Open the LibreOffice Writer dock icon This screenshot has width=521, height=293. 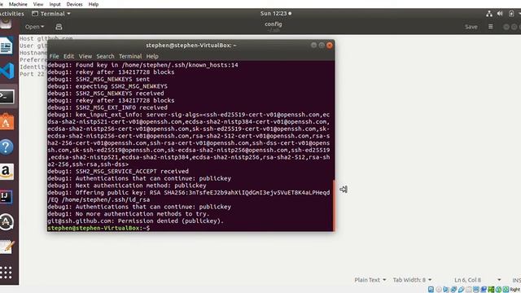pos(7,46)
